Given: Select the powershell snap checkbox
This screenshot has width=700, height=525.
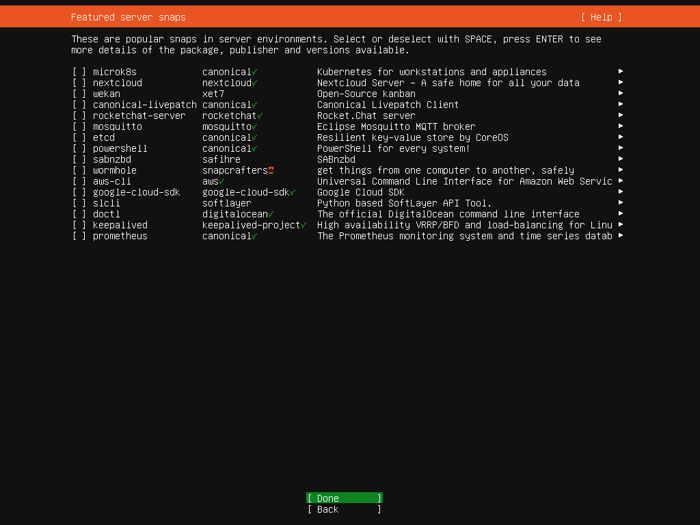Looking at the screenshot, I should pyautogui.click(x=79, y=148).
